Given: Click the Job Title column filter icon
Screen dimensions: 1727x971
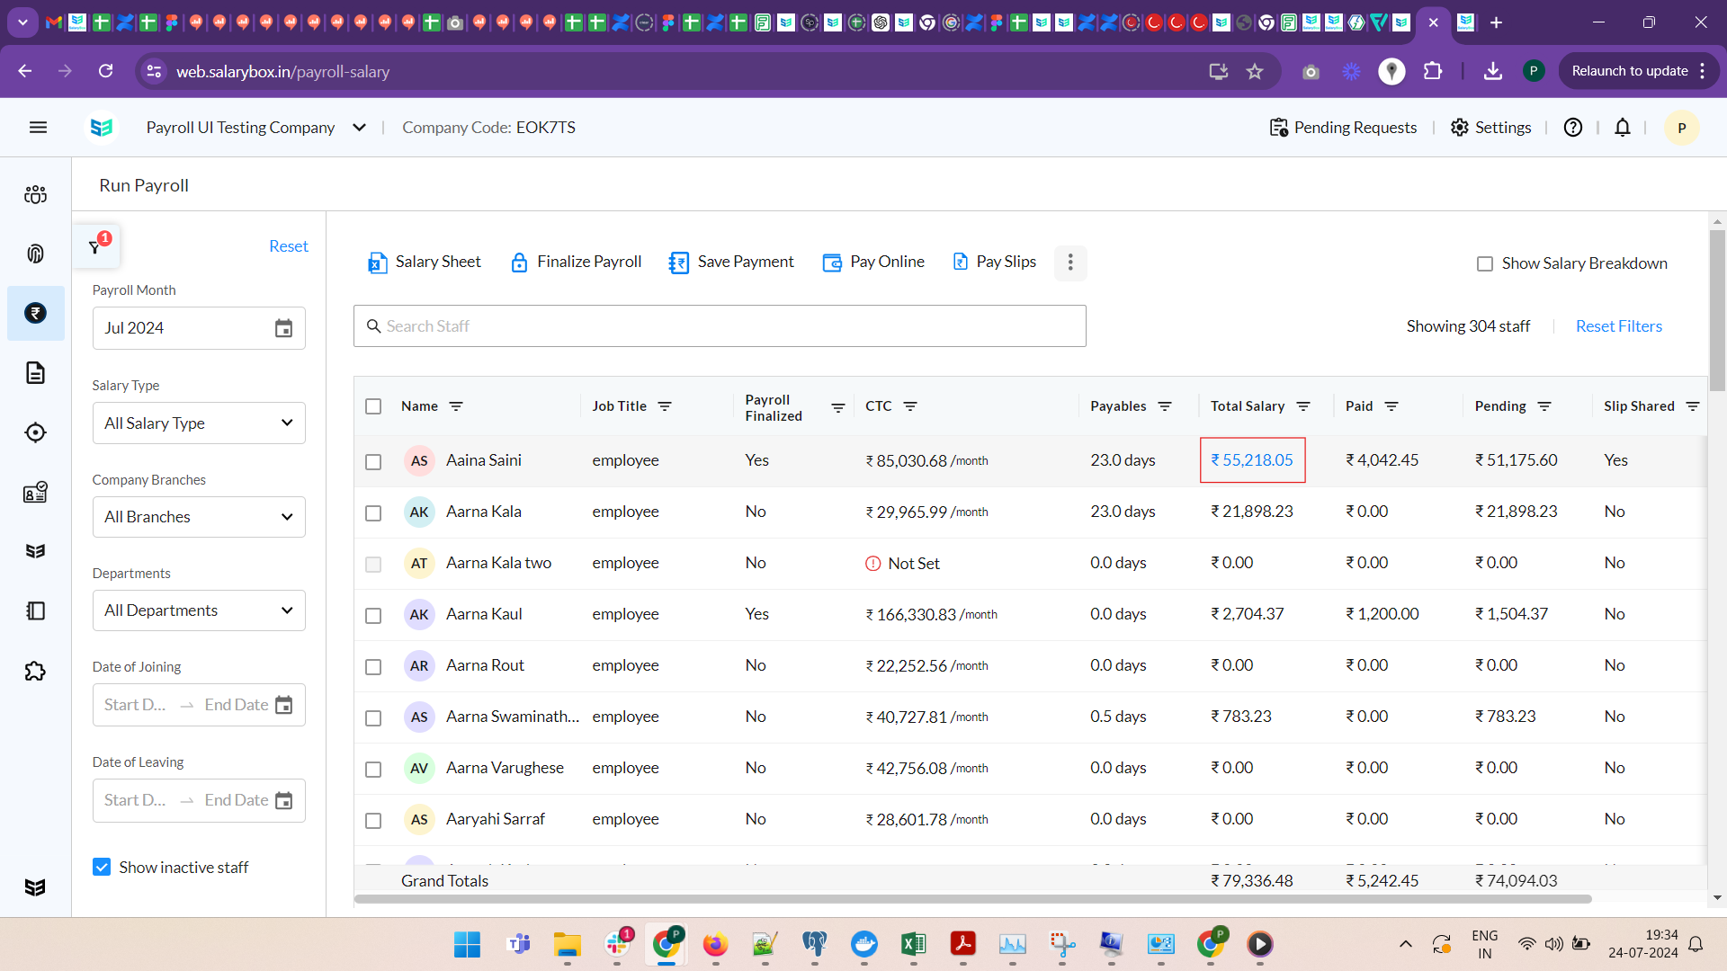Looking at the screenshot, I should coord(665,406).
